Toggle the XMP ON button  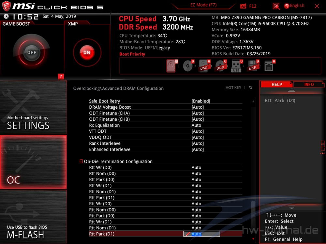coord(87,52)
